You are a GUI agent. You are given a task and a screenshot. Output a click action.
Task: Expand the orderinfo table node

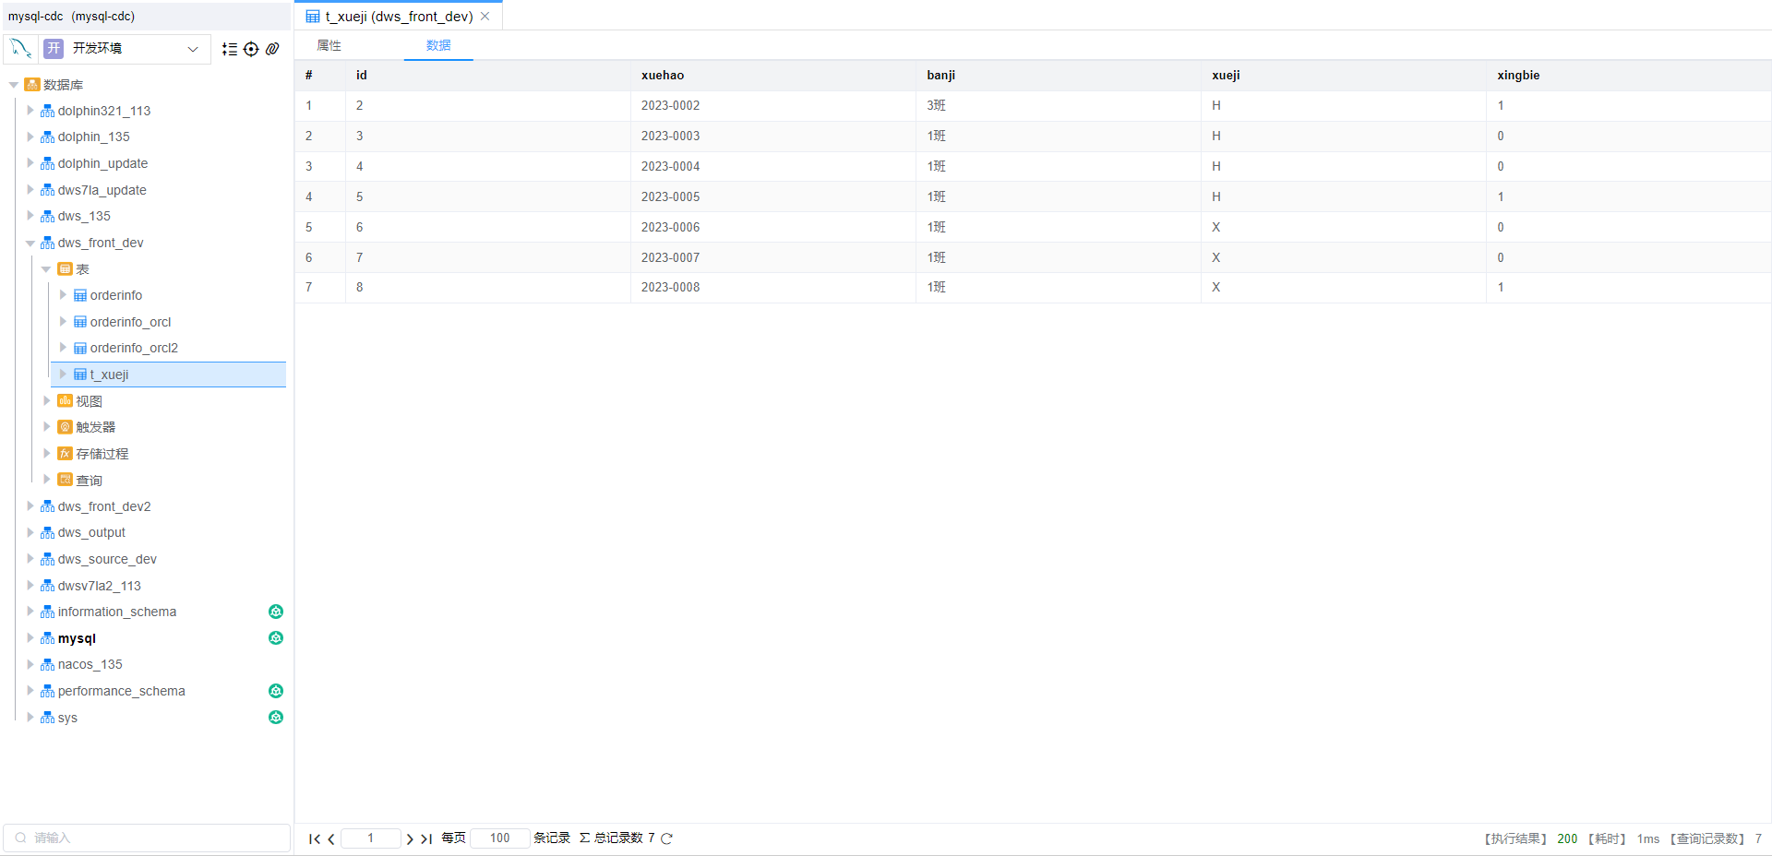tap(63, 295)
